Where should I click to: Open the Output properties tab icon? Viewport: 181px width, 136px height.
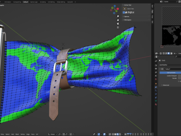click(x=156, y=69)
